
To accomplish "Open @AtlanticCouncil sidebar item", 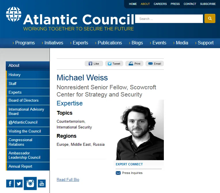I will pyautogui.click(x=28, y=122).
